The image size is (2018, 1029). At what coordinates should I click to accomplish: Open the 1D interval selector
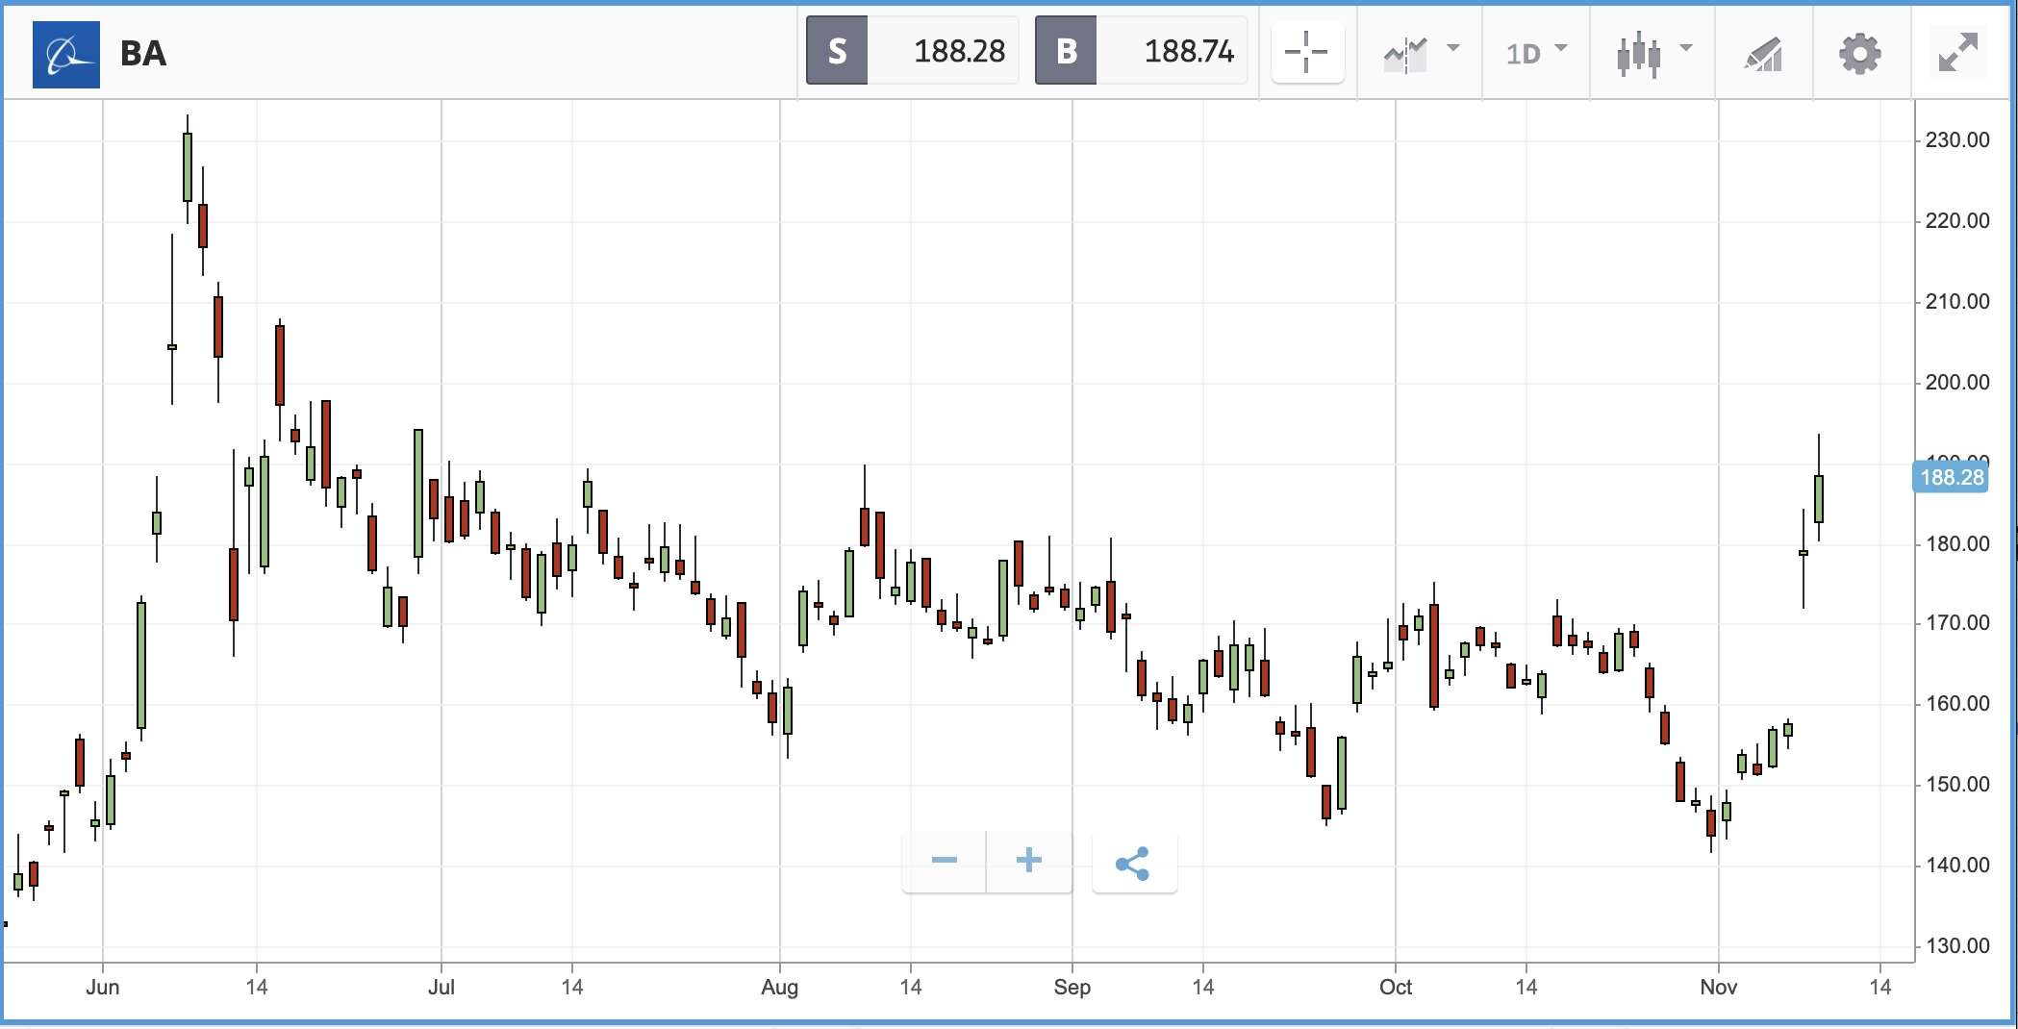tap(1524, 54)
